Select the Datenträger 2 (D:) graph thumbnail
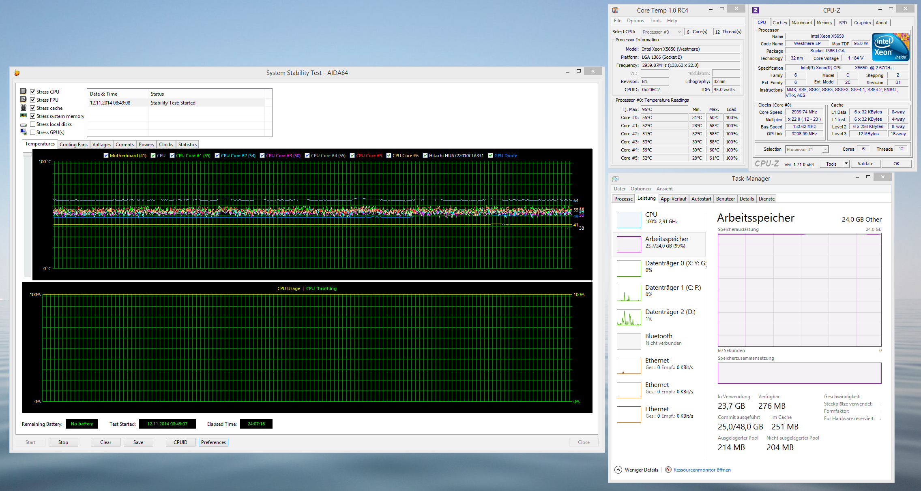 pyautogui.click(x=629, y=317)
